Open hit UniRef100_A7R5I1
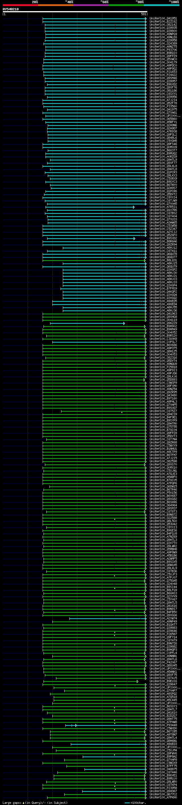Viewport: 182px width, 805px height. click(163, 207)
